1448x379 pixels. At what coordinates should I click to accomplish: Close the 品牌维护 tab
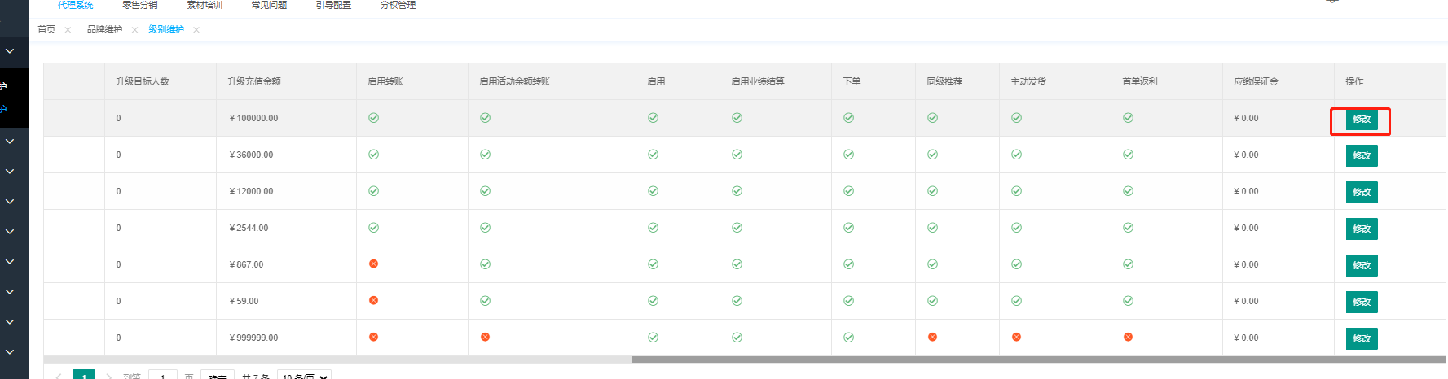point(134,30)
